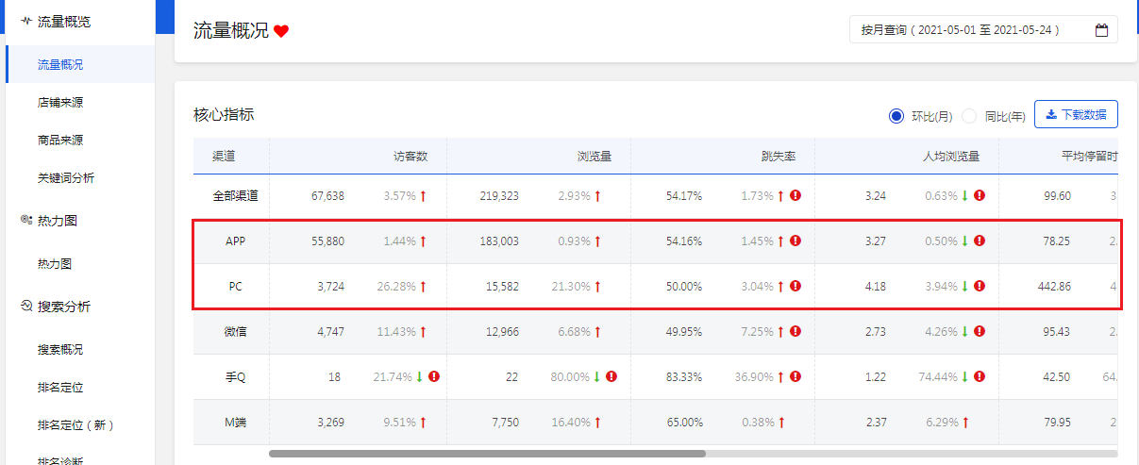Screen dimensions: 1139x465
Task: Click the 219,323 page views value
Action: coord(499,196)
